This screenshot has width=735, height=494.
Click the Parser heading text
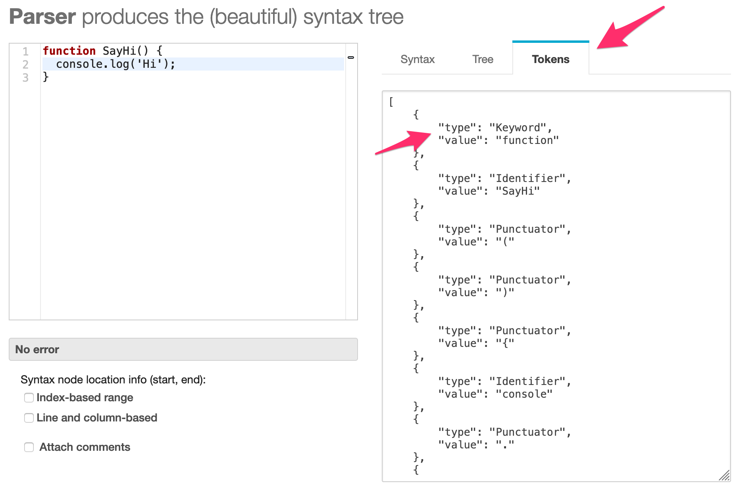42,17
